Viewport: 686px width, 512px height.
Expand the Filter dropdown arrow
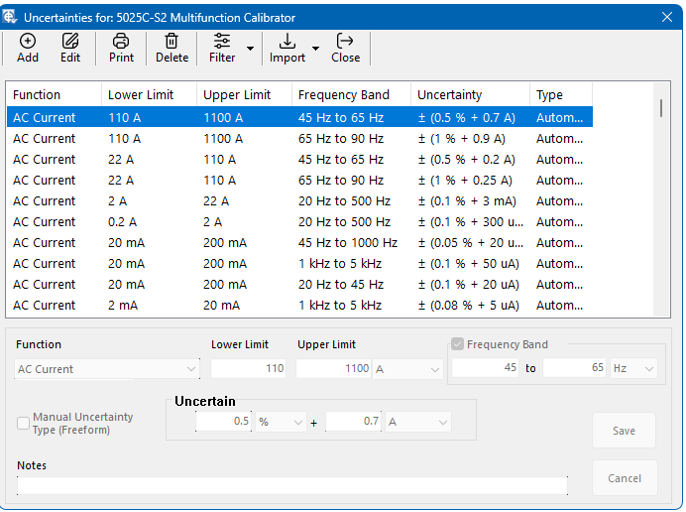[x=250, y=49]
